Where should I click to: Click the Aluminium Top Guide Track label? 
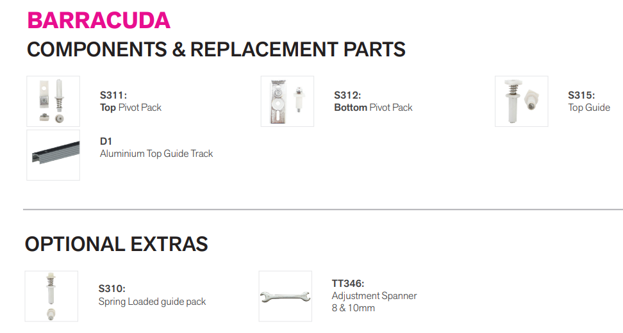pyautogui.click(x=156, y=154)
